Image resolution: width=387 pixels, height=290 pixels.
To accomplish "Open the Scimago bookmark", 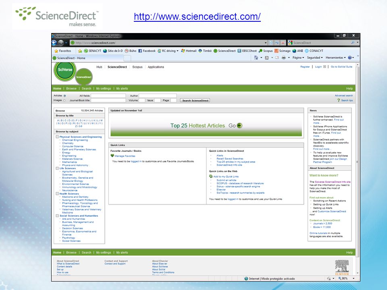I will (283, 51).
